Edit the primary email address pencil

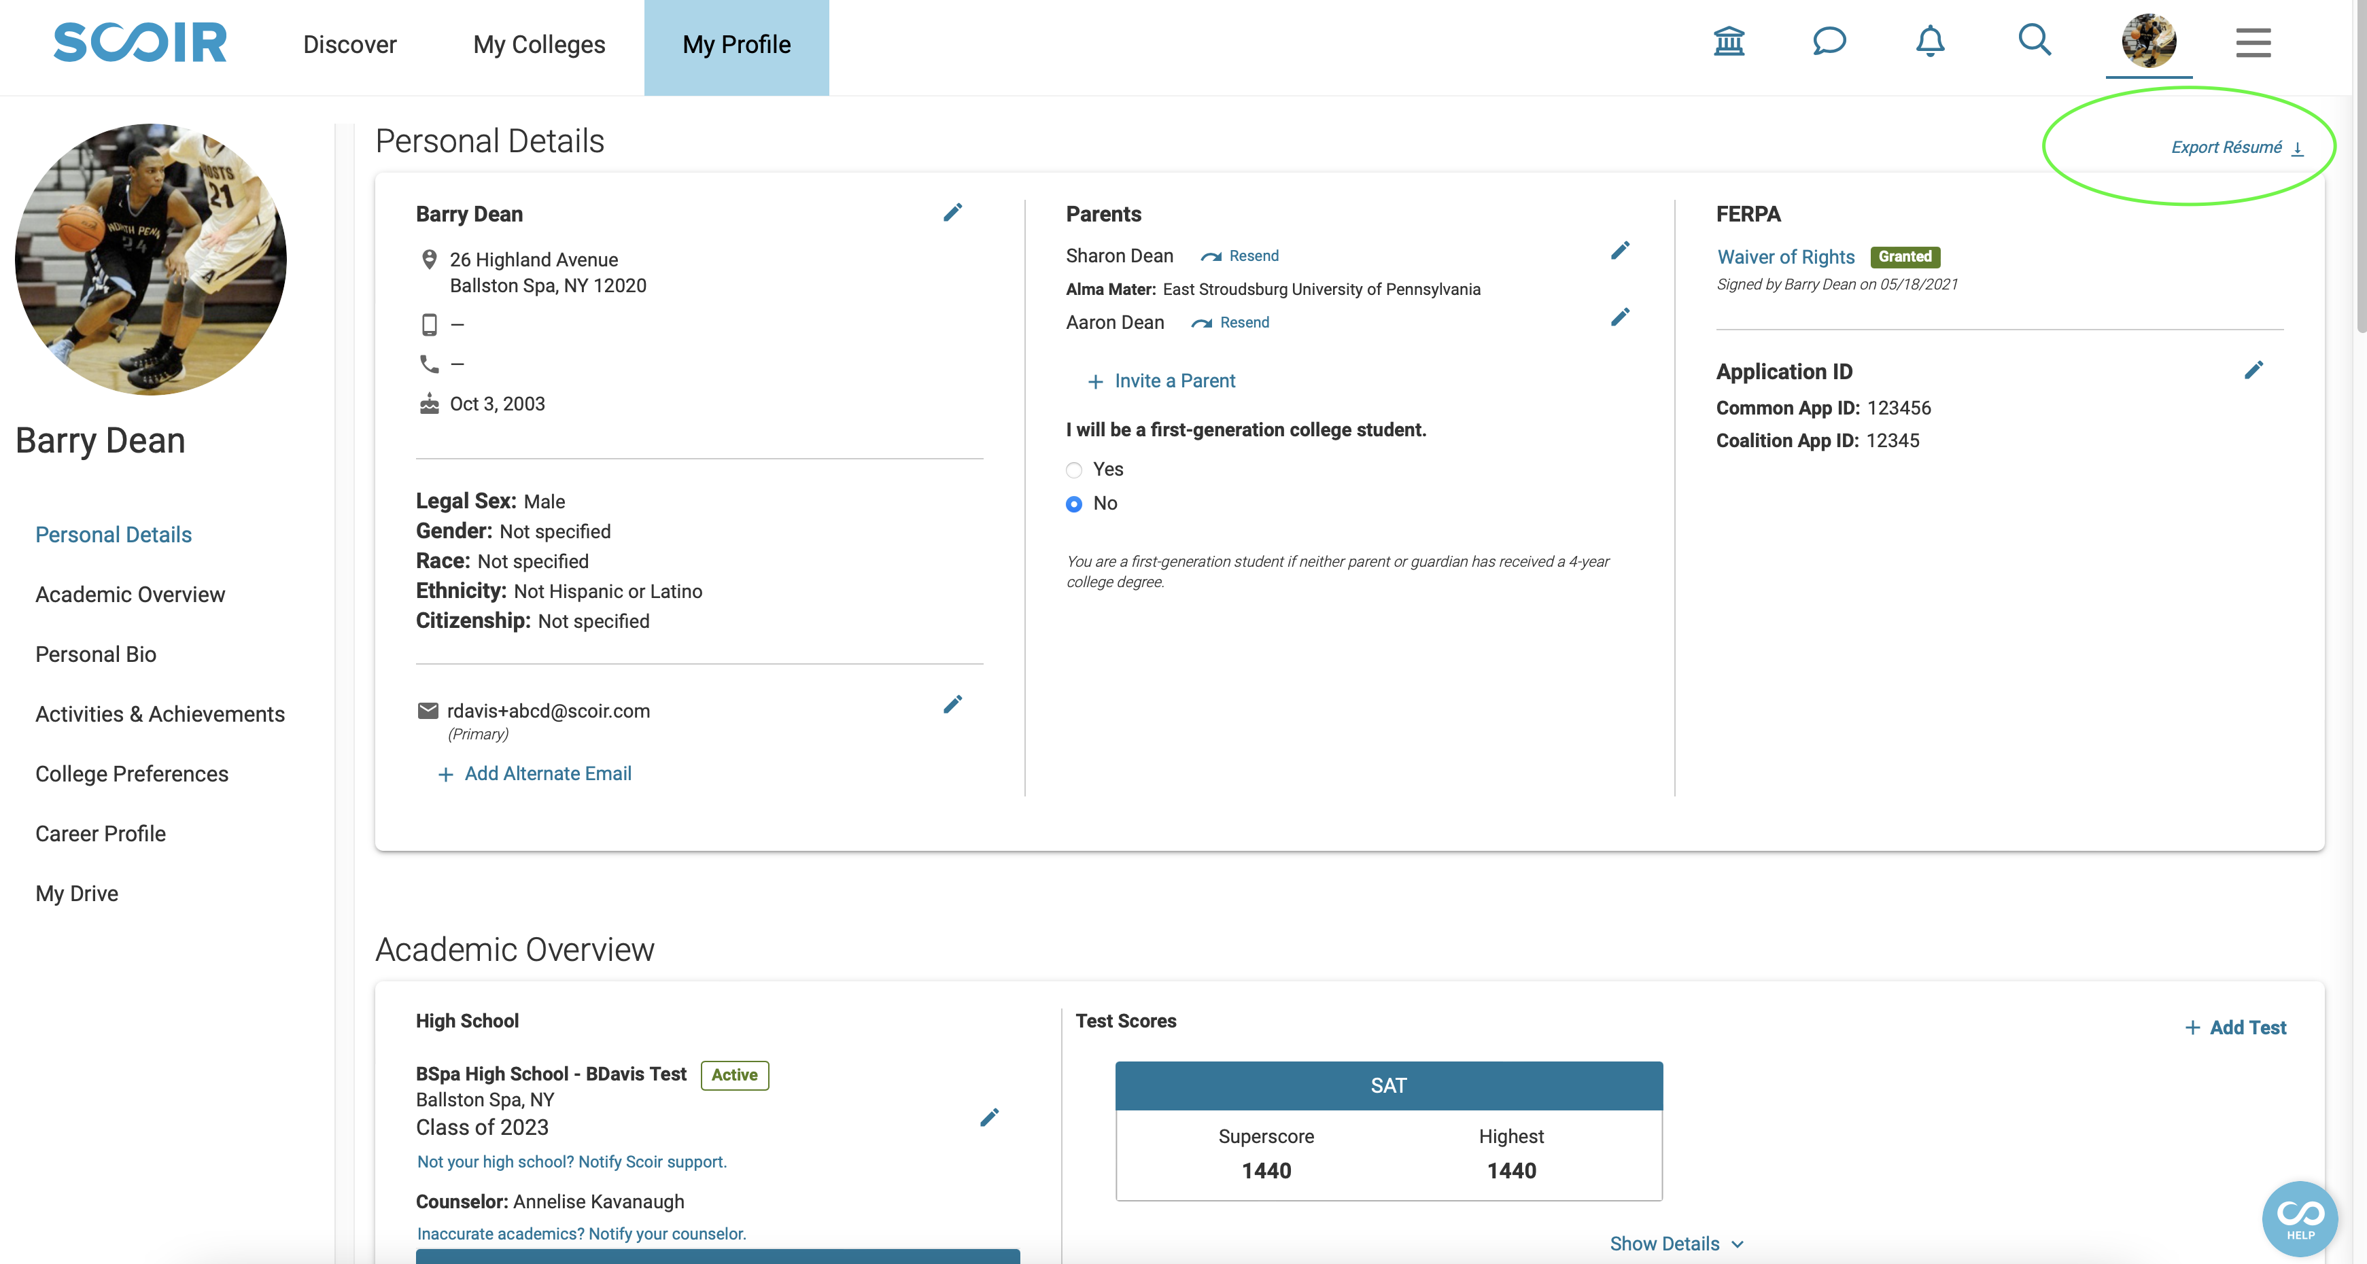click(953, 705)
